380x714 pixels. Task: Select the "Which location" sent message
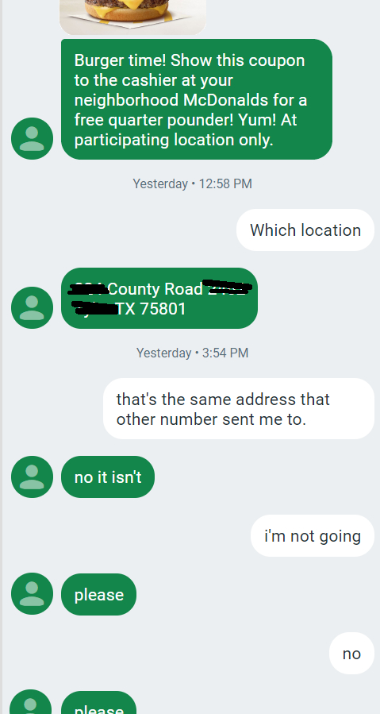305,230
